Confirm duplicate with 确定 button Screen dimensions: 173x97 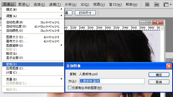point(159,75)
